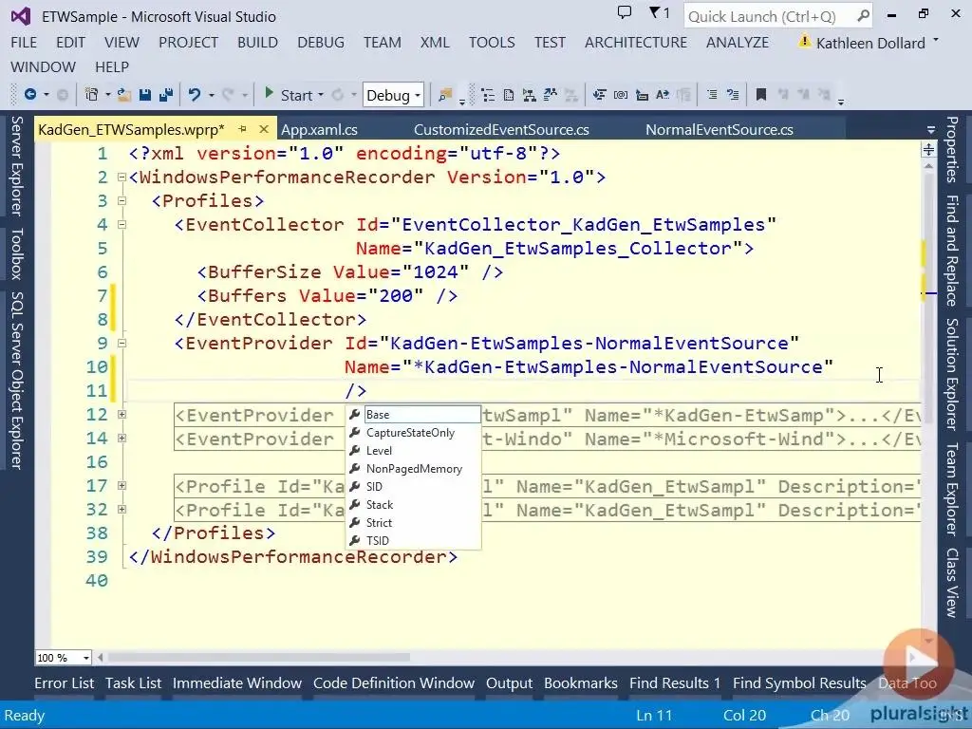Collapse the WindowsPerformanceRecorder element on line 2
The image size is (972, 729).
point(122,178)
